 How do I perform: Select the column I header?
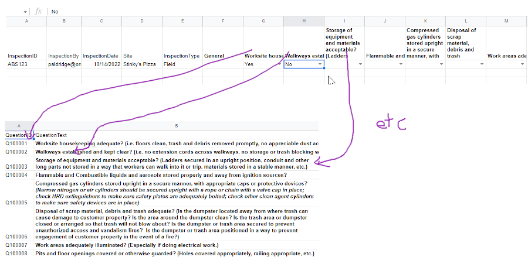(344, 21)
